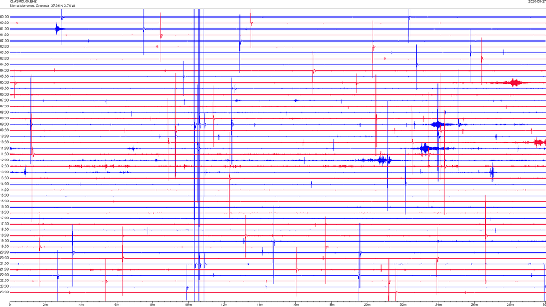This screenshot has width=546, height=307.
Task: Select the 13:00 trace time label
Action: 5,172
